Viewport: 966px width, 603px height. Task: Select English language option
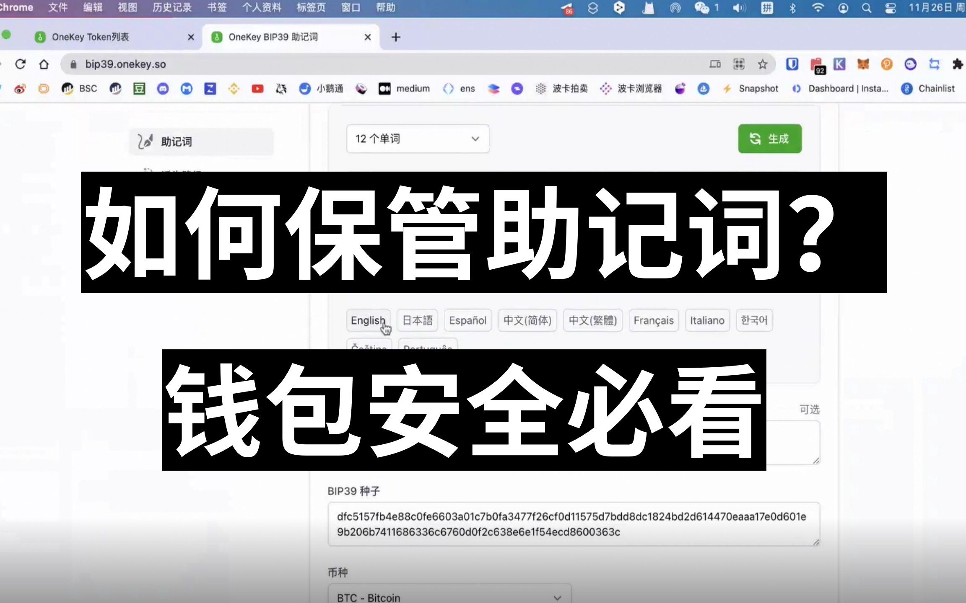tap(368, 320)
